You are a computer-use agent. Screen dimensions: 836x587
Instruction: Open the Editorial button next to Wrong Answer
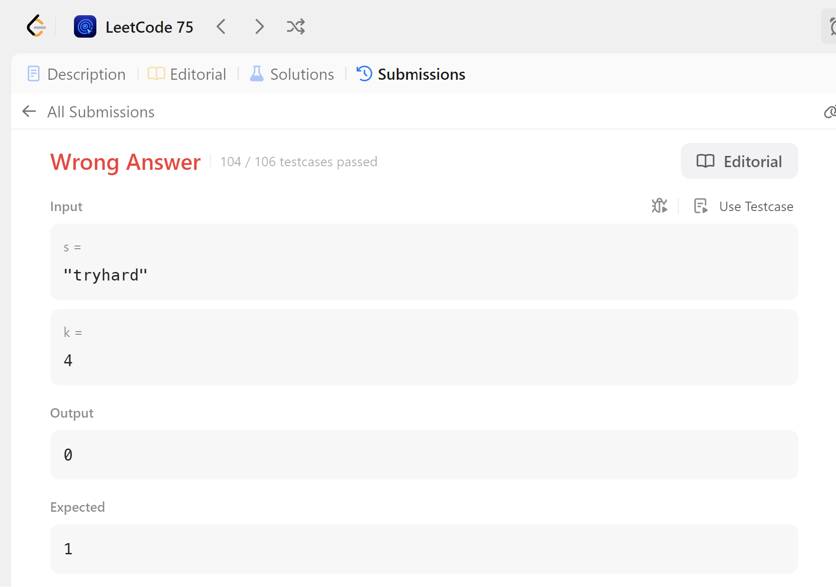739,161
